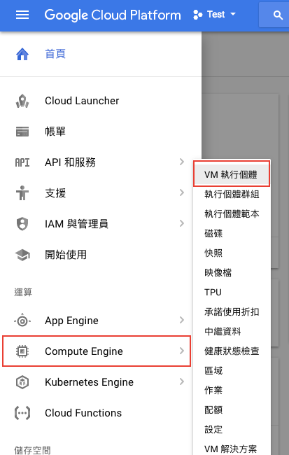Select 健康狀態檢查 in the submenu

coord(232,351)
